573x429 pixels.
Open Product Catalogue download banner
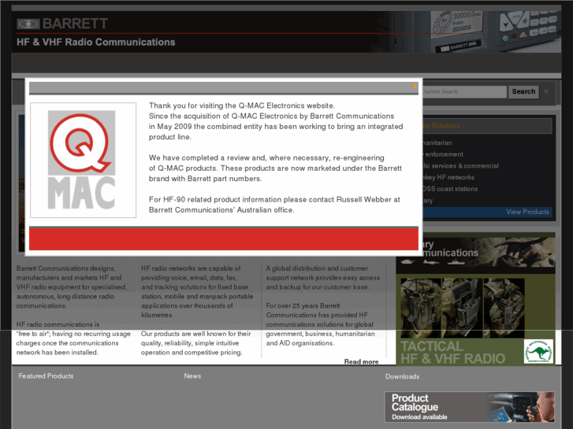click(x=470, y=407)
